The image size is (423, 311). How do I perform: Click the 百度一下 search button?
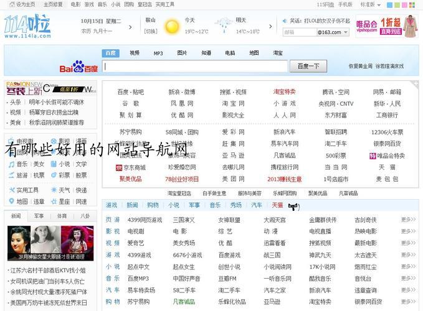308,66
